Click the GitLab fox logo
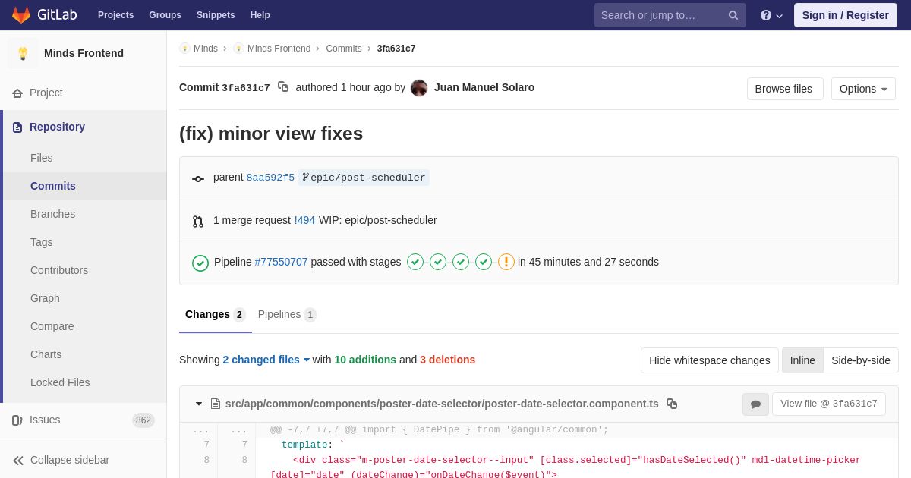Screen dimensions: 911x478 [21, 15]
